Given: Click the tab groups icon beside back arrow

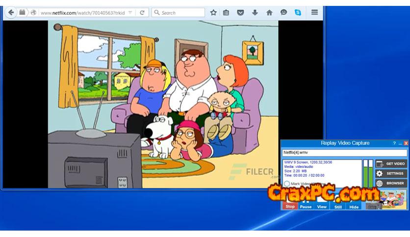Looking at the screenshot, I should 22,12.
